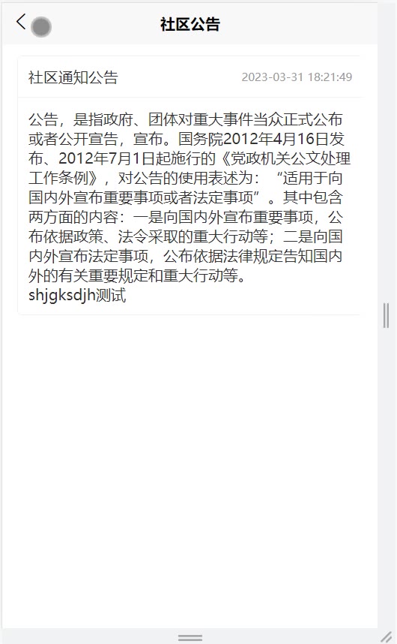This screenshot has width=397, height=644.
Task: Click the phrase 二是向国
Action: tap(313, 236)
